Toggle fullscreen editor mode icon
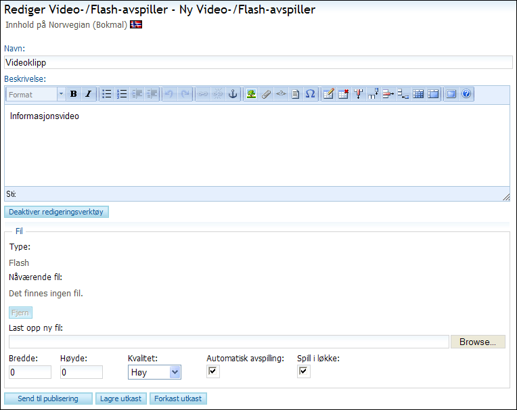This screenshot has width=517, height=410. [x=451, y=94]
